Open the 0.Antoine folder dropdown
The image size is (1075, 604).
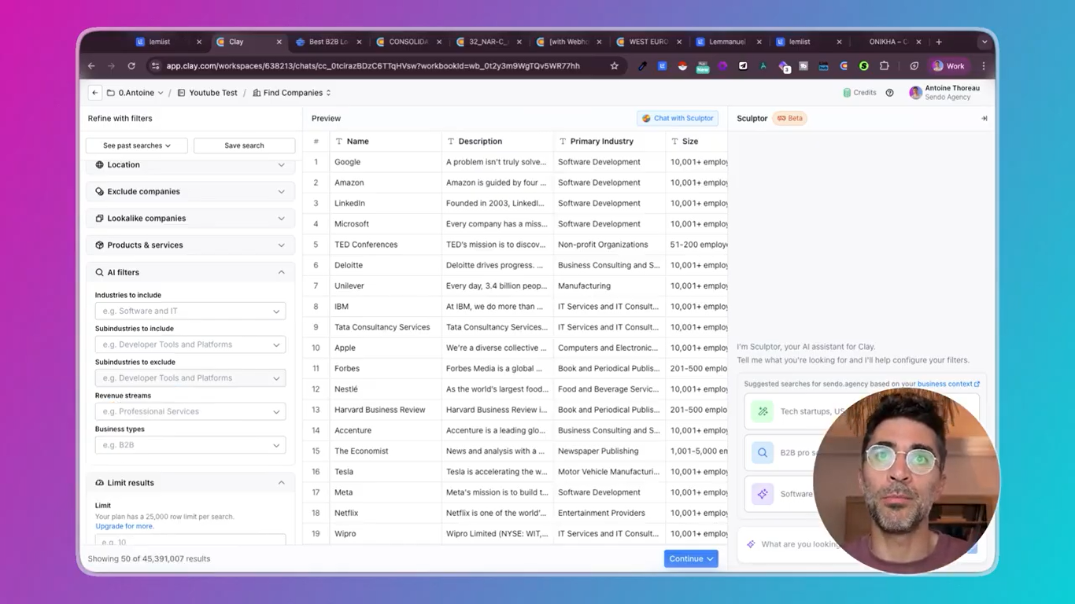point(135,93)
